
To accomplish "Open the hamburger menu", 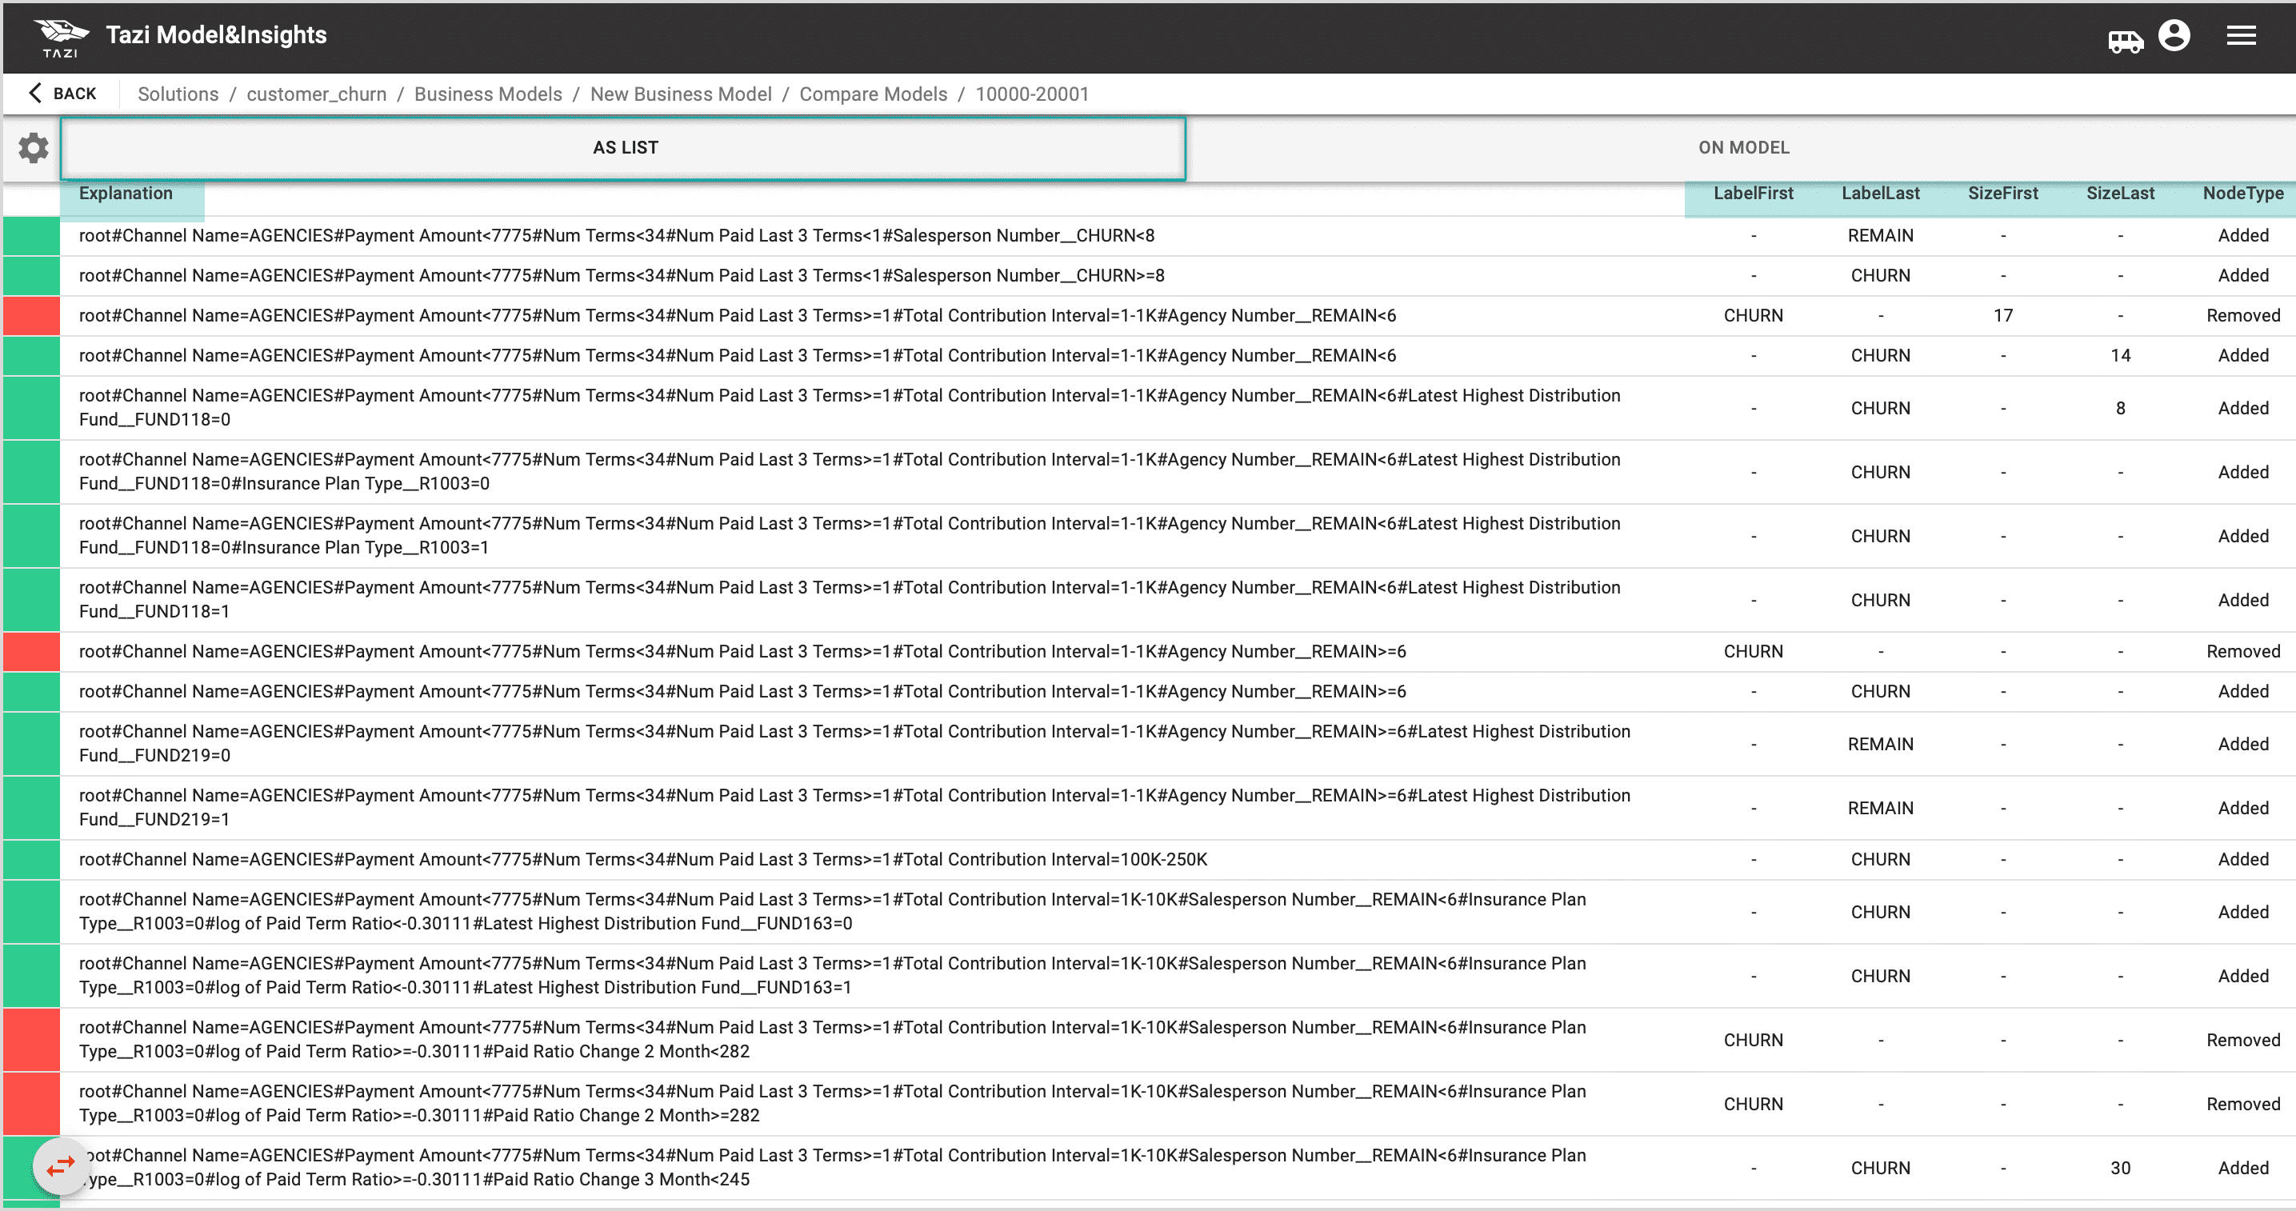I will tap(2241, 36).
